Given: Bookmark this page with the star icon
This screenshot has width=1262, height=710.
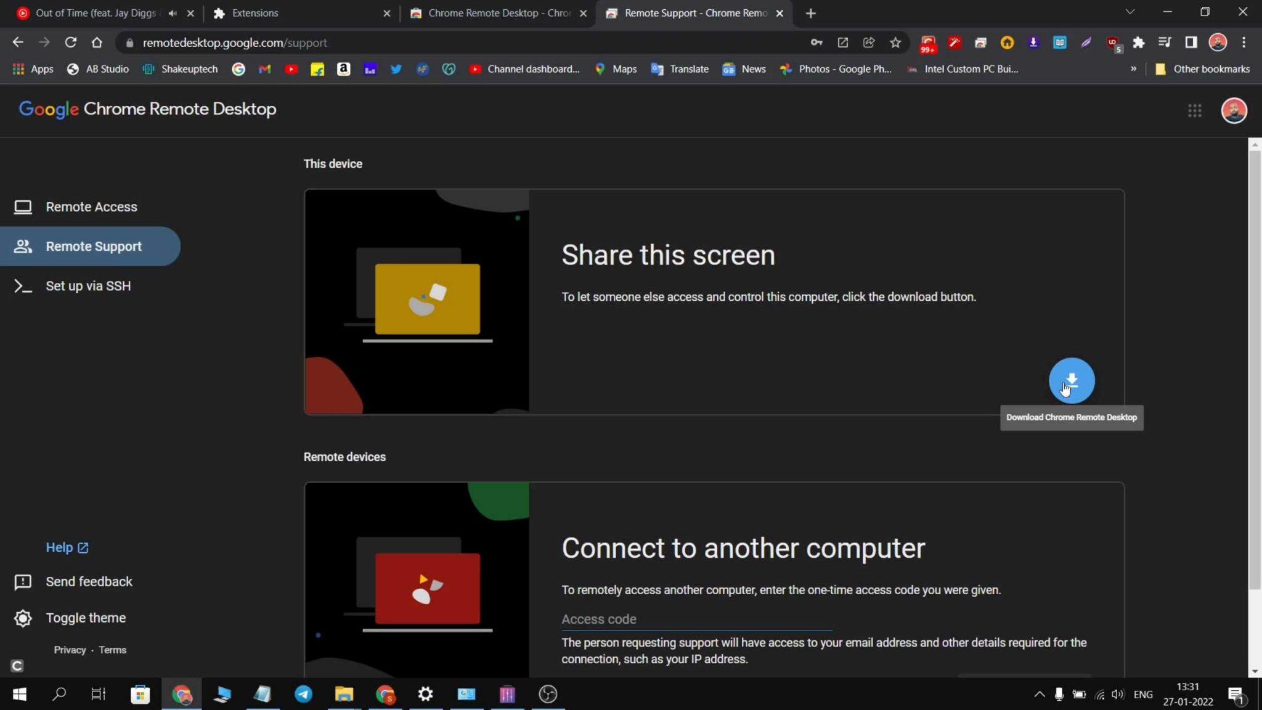Looking at the screenshot, I should click(x=895, y=43).
